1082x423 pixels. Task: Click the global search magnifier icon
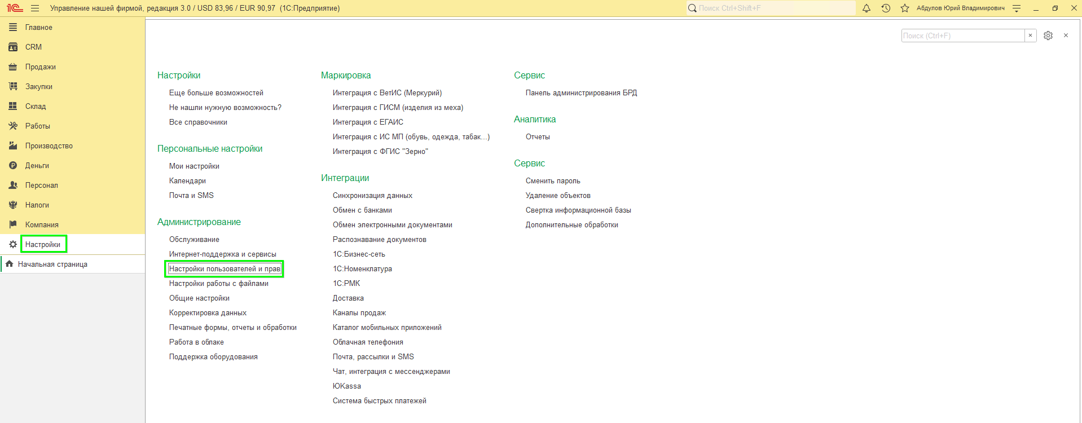pyautogui.click(x=692, y=8)
